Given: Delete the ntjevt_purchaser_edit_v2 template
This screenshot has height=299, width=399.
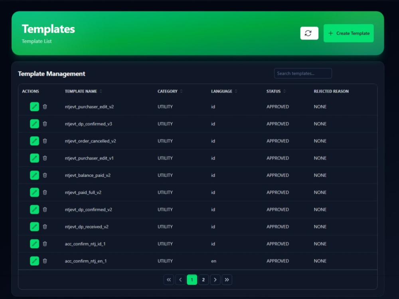Looking at the screenshot, I should (x=45, y=106).
